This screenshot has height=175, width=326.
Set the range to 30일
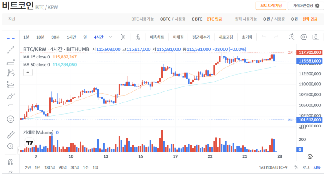click(75, 167)
